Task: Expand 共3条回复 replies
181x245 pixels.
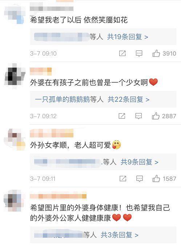Action: click(120, 235)
